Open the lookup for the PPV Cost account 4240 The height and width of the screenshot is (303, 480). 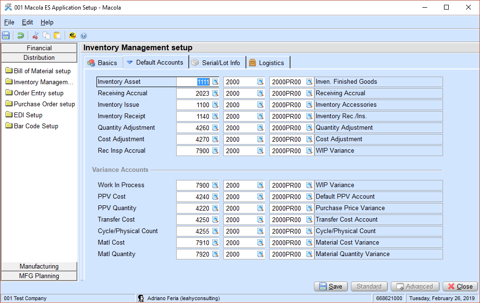coord(215,197)
